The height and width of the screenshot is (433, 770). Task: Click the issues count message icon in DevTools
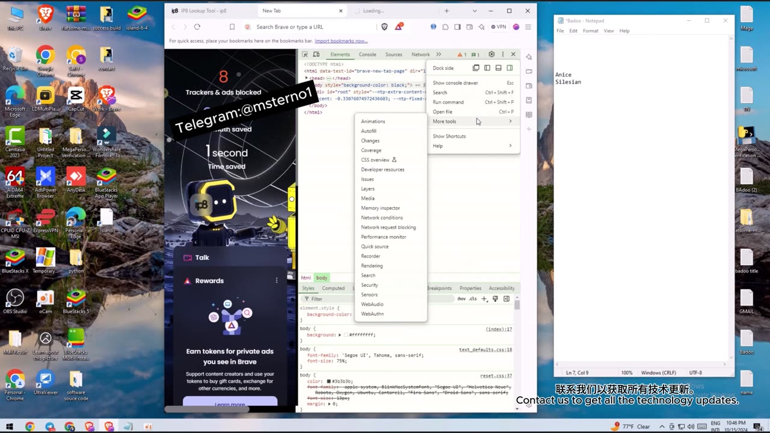475,54
